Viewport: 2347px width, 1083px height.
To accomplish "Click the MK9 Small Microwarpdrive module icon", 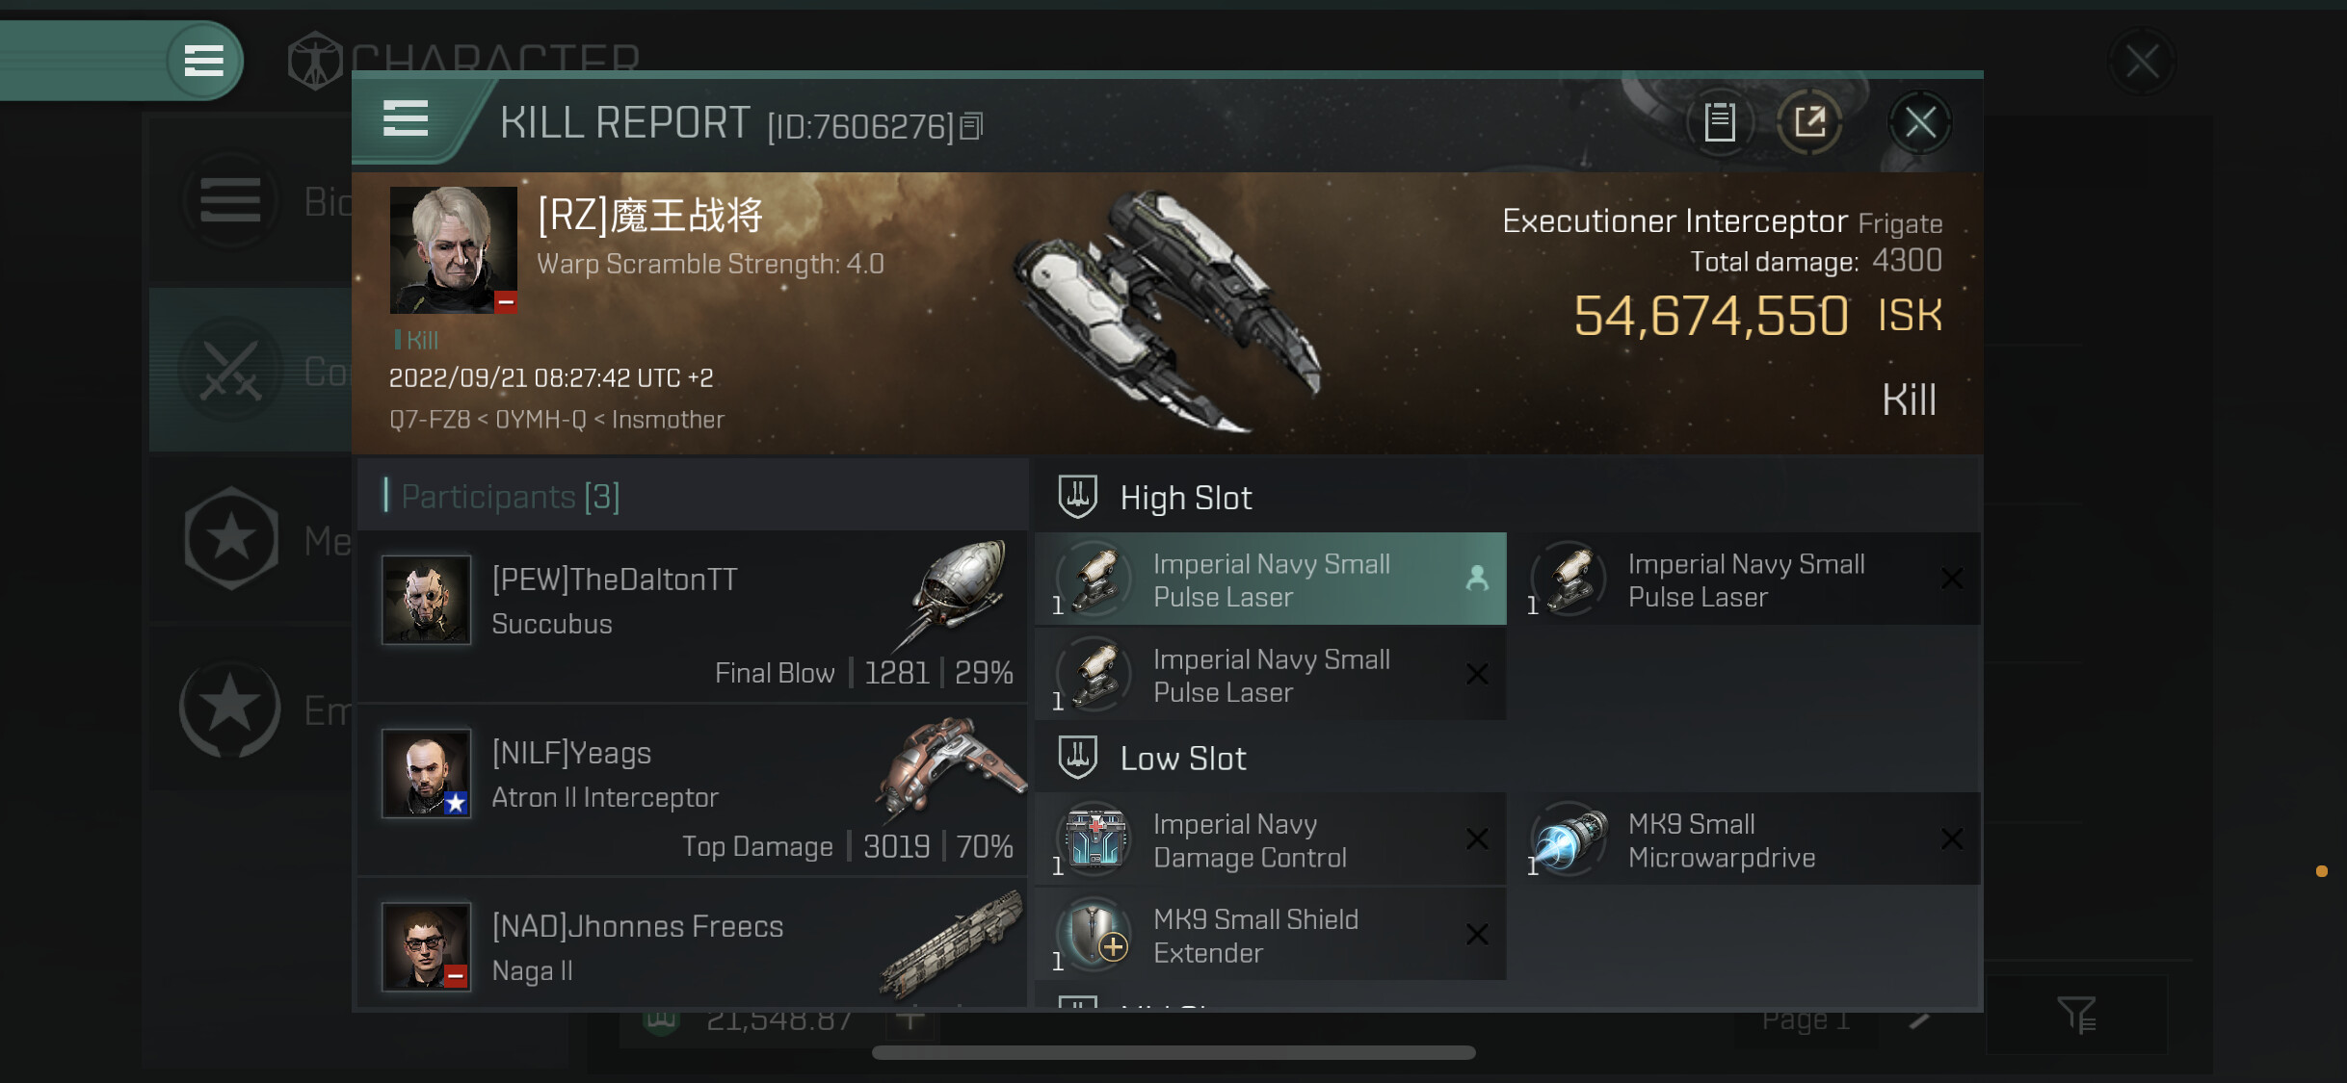I will (1569, 839).
